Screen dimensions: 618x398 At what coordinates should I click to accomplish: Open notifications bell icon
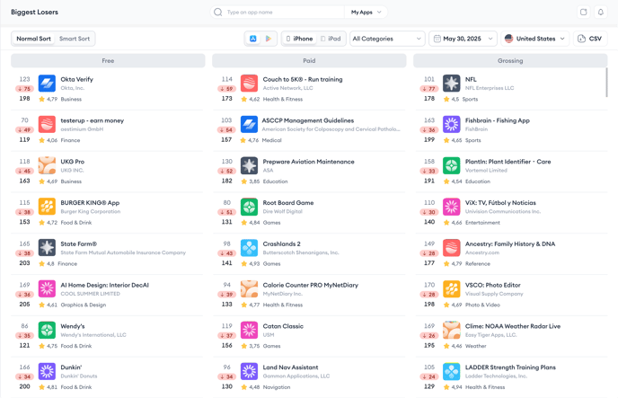click(x=601, y=13)
